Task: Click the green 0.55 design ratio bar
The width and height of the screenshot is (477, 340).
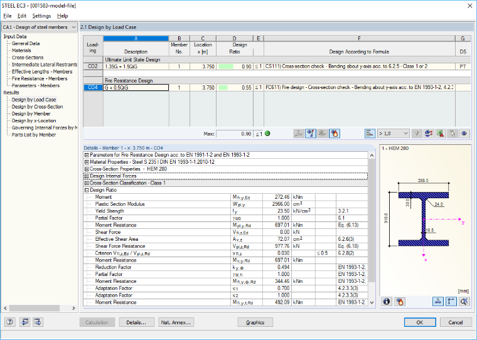Action: point(223,88)
